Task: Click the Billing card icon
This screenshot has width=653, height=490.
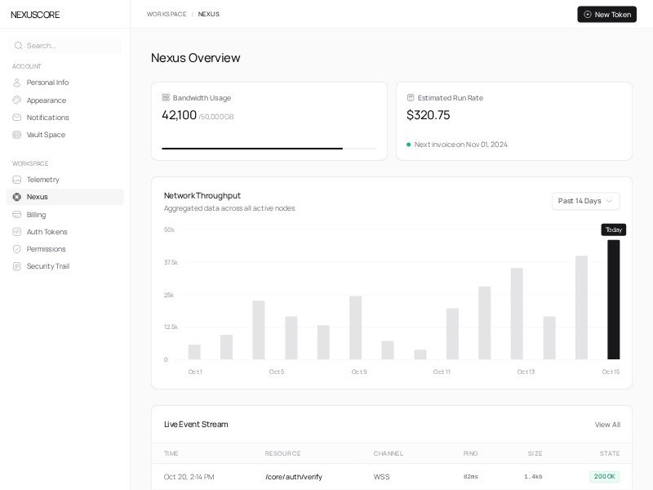Action: pyautogui.click(x=17, y=215)
